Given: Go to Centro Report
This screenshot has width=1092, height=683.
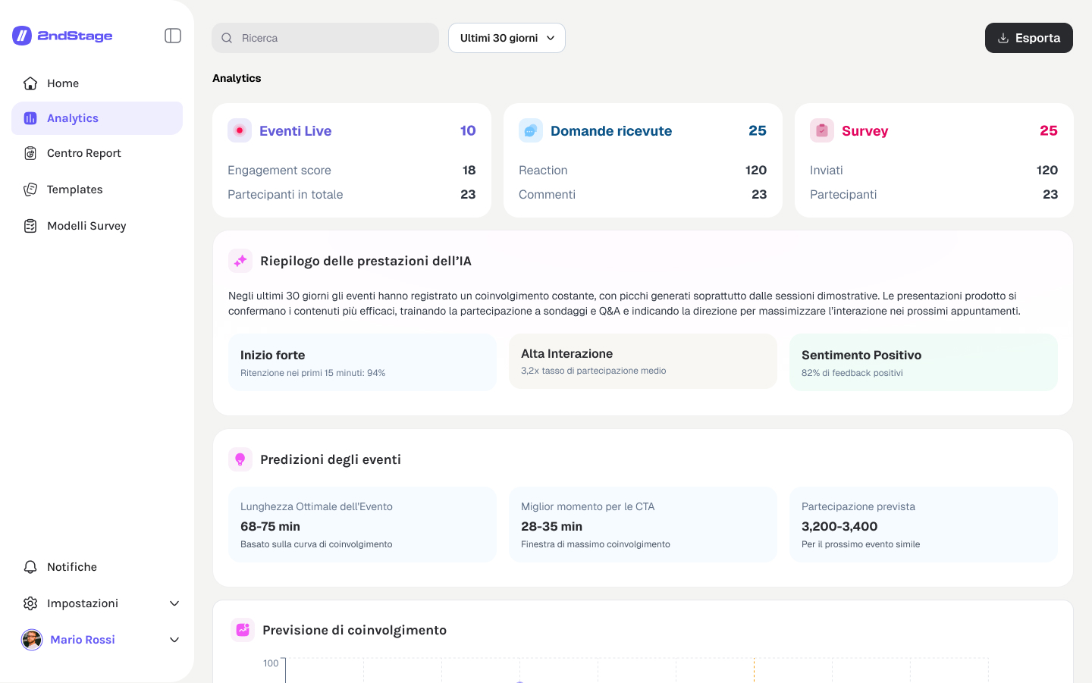Looking at the screenshot, I should pyautogui.click(x=97, y=153).
